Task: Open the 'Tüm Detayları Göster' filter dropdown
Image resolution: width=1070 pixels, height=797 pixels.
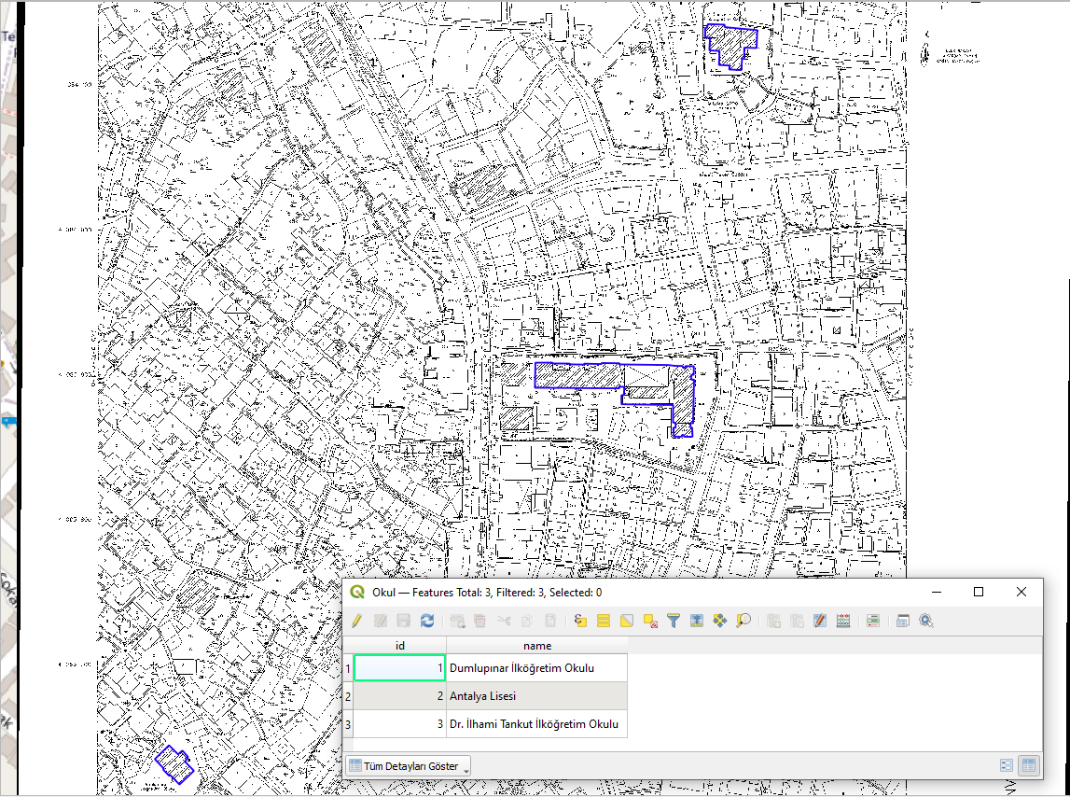Action: click(x=409, y=766)
